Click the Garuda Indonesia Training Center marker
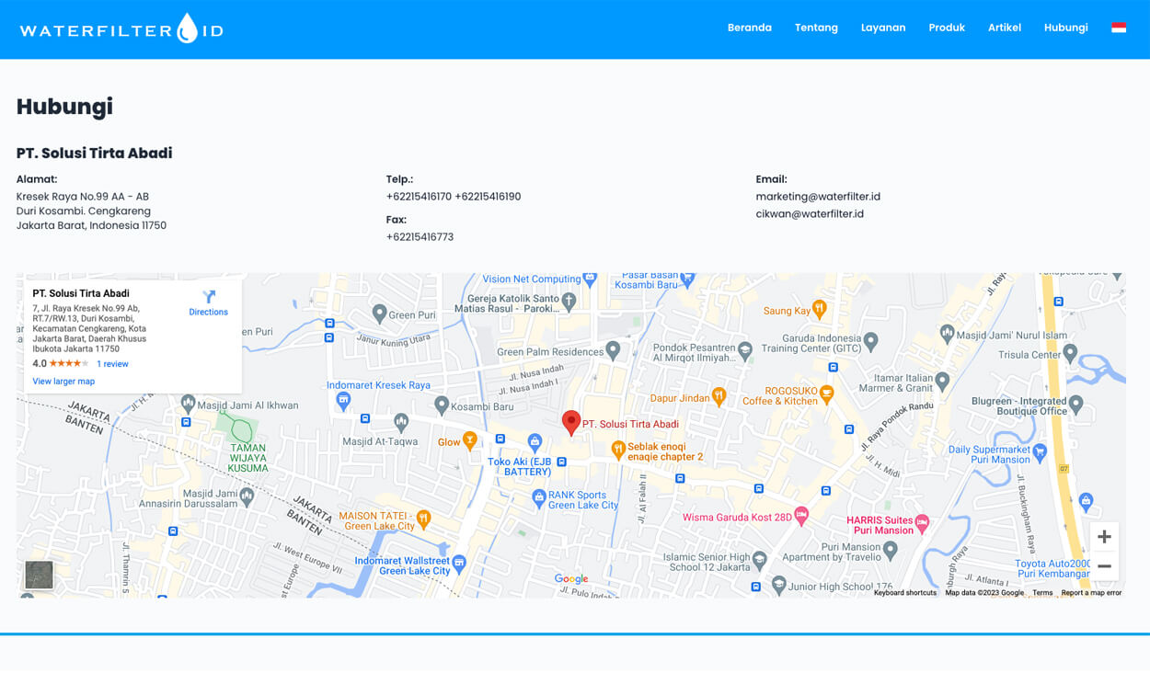The height and width of the screenshot is (673, 1150). [870, 340]
